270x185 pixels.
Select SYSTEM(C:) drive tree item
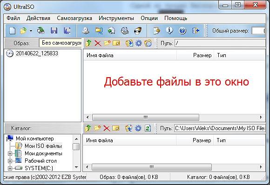(x=39, y=168)
